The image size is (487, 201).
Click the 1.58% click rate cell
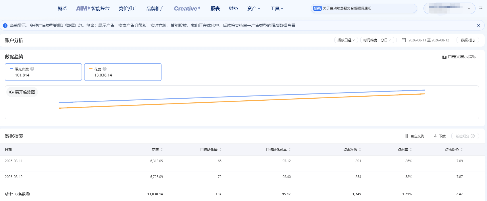[407, 177]
